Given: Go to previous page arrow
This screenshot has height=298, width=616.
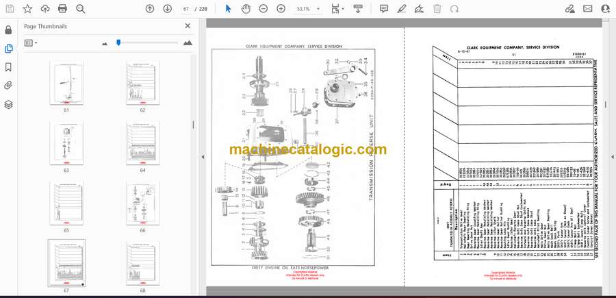Looking at the screenshot, I should [x=150, y=9].
